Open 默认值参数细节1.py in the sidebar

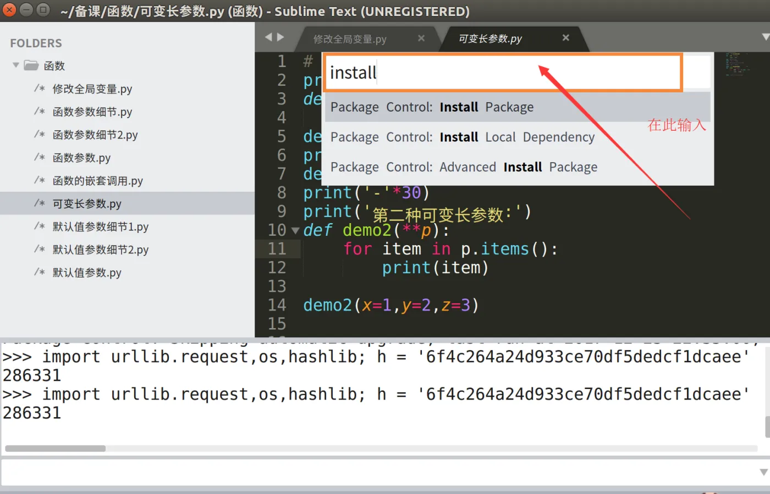[x=100, y=227]
